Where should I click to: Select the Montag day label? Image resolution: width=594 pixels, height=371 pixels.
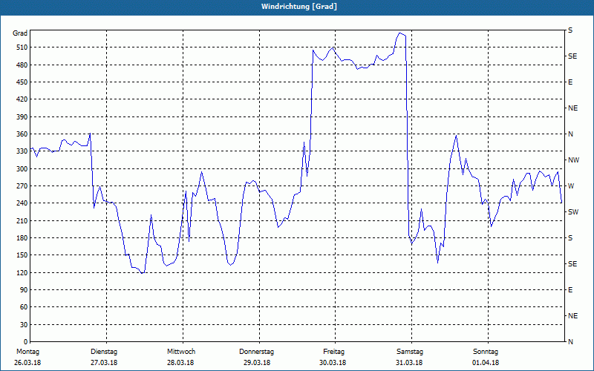point(27,352)
